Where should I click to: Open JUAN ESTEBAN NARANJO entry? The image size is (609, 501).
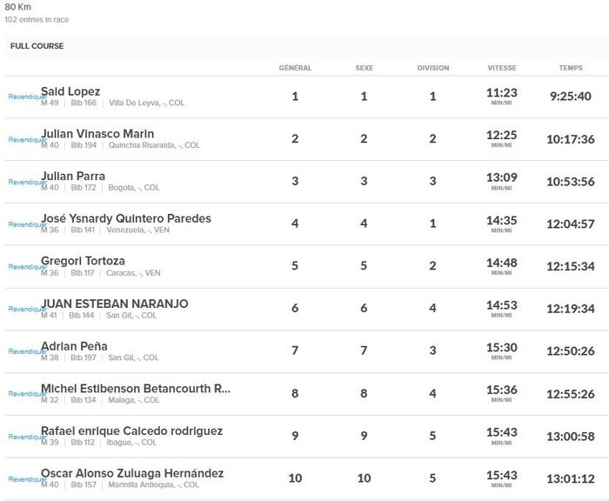click(115, 304)
